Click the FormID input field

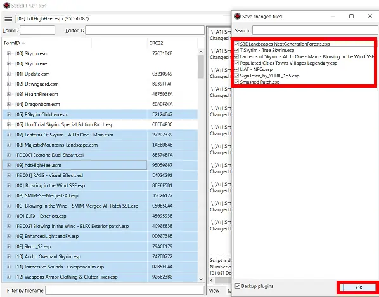click(37, 30)
